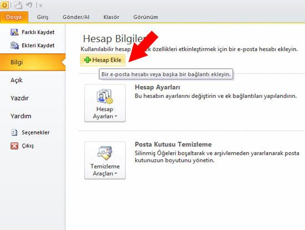Image resolution: width=305 pixels, height=230 pixels.
Task: Click the green plus Hesap Ekle icon
Action: point(88,60)
